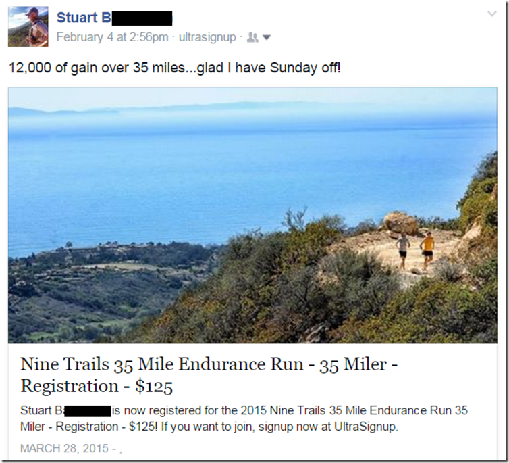This screenshot has height=463, width=509.
Task: Open Stuart's profile picture thumbnail
Action: [28, 27]
